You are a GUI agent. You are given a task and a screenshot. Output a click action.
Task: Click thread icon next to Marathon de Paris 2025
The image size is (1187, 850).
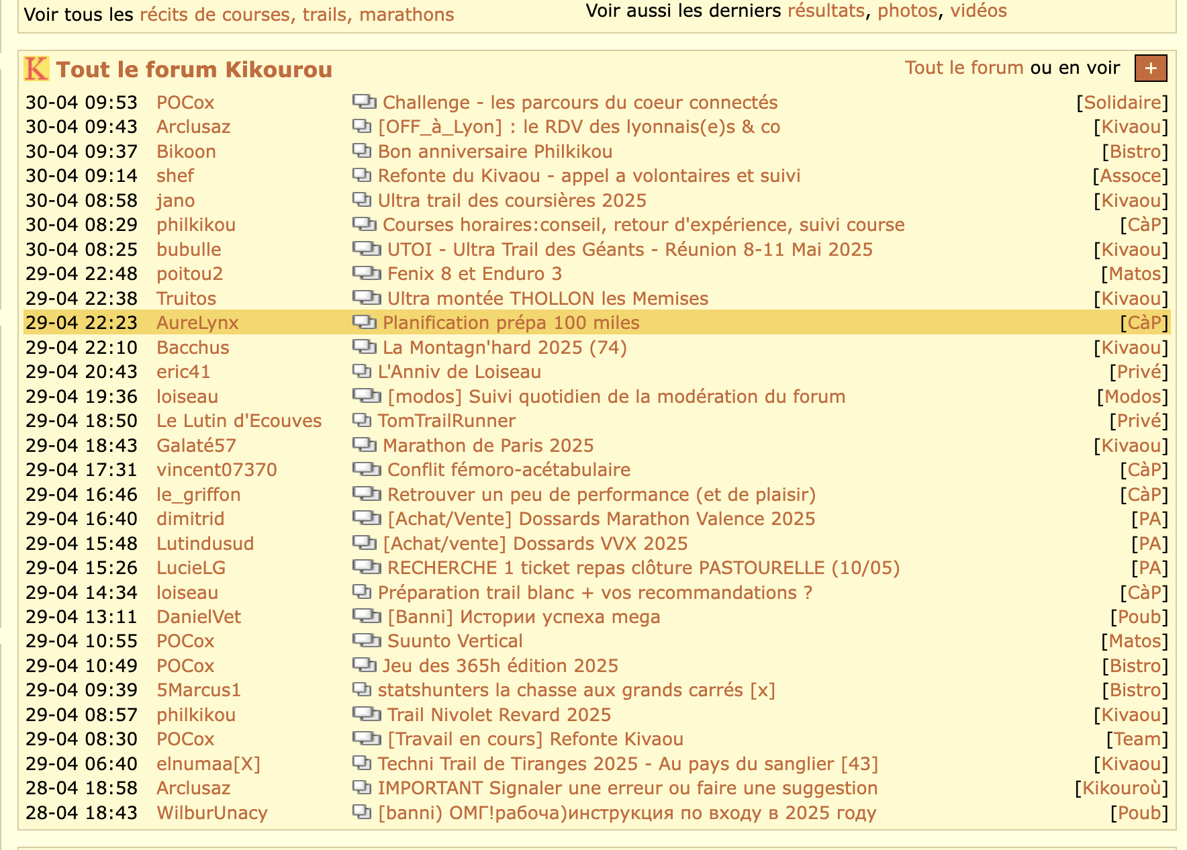(x=364, y=445)
